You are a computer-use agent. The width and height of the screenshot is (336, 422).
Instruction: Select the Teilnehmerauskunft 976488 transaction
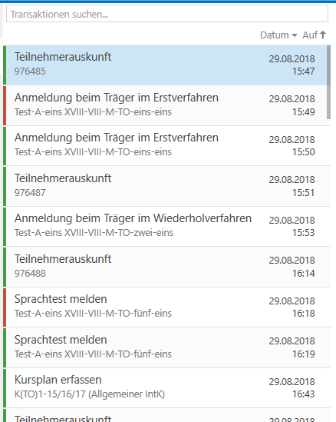pos(168,267)
